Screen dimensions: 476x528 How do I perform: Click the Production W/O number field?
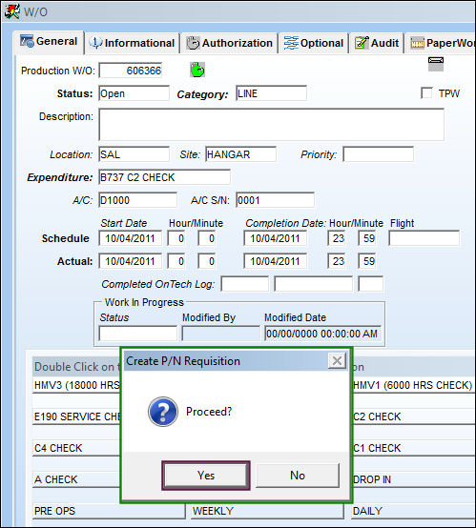131,71
